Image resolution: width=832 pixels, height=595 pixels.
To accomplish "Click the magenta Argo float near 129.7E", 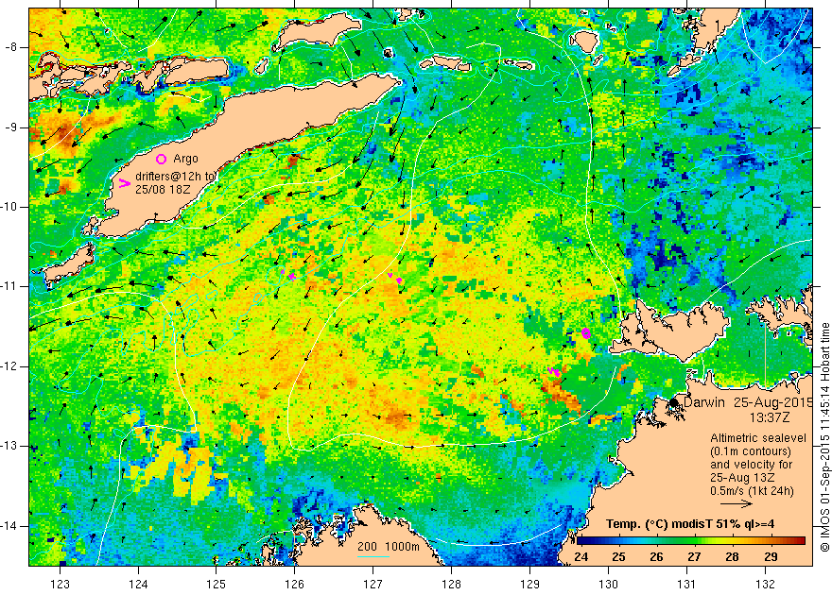I will (586, 332).
